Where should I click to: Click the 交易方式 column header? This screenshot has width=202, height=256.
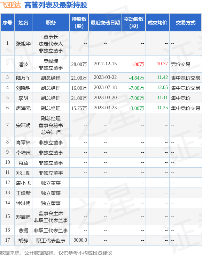click(x=186, y=23)
